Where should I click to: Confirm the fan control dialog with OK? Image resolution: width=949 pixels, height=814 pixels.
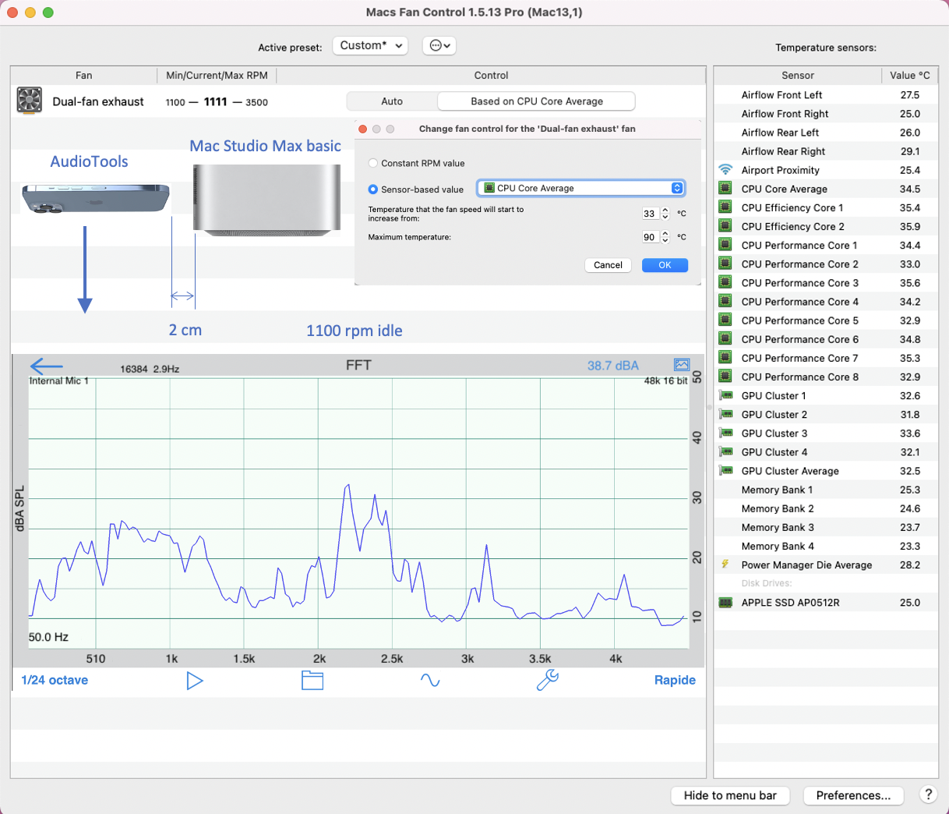[x=665, y=265]
